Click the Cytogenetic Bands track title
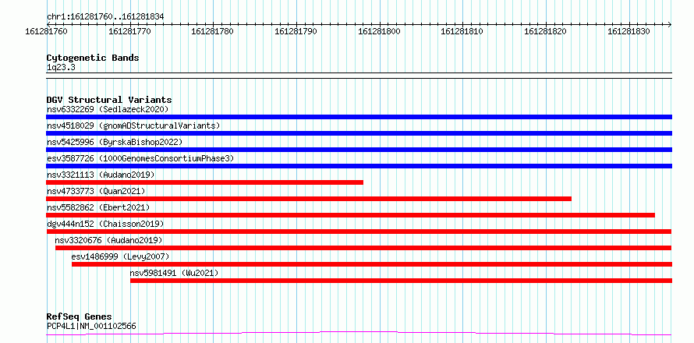 [x=93, y=58]
